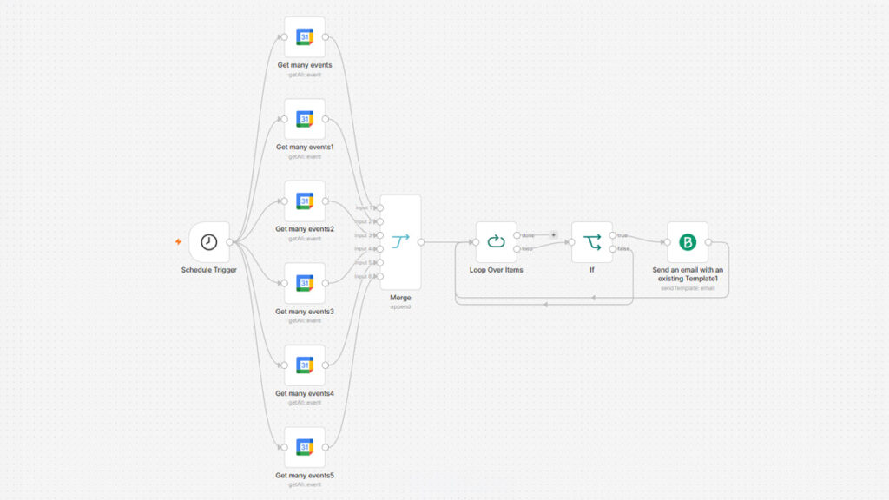Click the Get many events1 label
The width and height of the screenshot is (889, 500).
[x=305, y=147]
